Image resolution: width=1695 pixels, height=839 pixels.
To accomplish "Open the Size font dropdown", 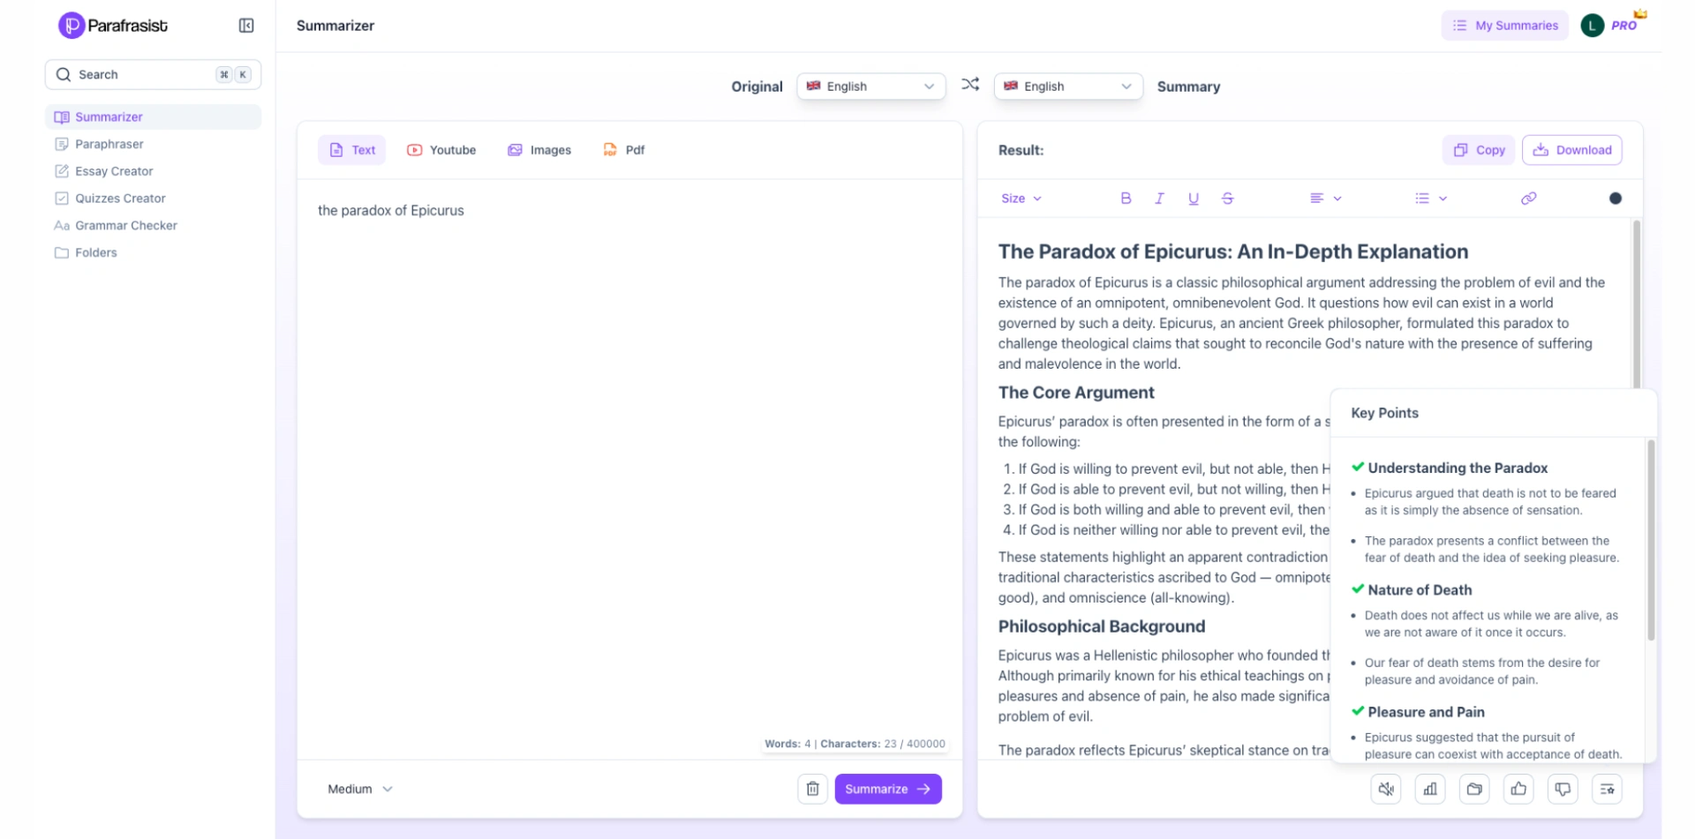I will point(1021,199).
